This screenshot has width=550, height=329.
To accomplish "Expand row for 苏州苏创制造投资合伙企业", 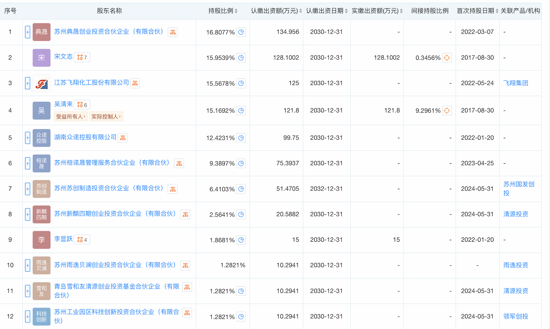I will (27, 189).
